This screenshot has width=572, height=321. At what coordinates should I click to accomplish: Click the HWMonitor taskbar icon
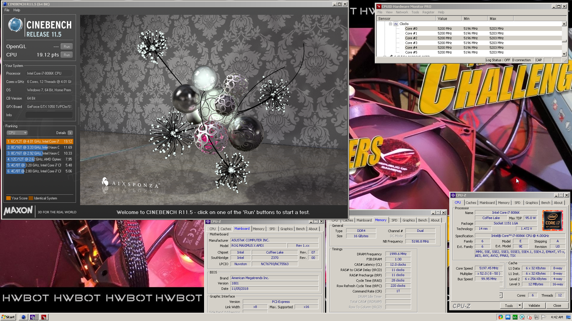pos(44,317)
